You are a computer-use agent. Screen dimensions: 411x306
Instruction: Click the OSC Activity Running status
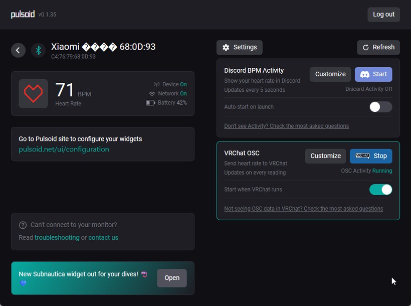(366, 171)
